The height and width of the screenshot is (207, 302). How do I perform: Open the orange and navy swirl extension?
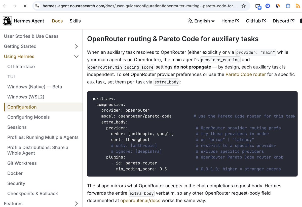pyautogui.click(x=278, y=6)
